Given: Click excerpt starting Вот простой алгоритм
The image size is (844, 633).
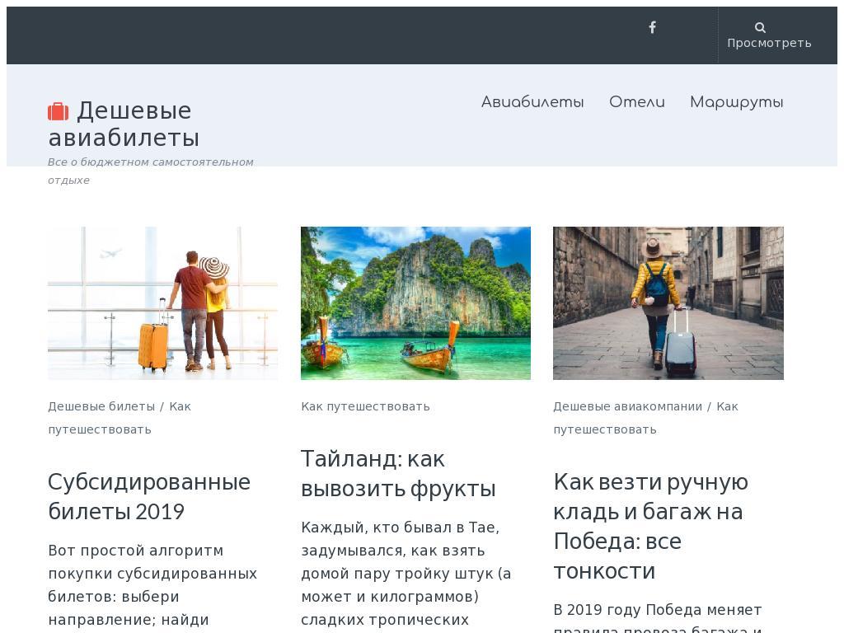Looking at the screenshot, I should tap(152, 587).
